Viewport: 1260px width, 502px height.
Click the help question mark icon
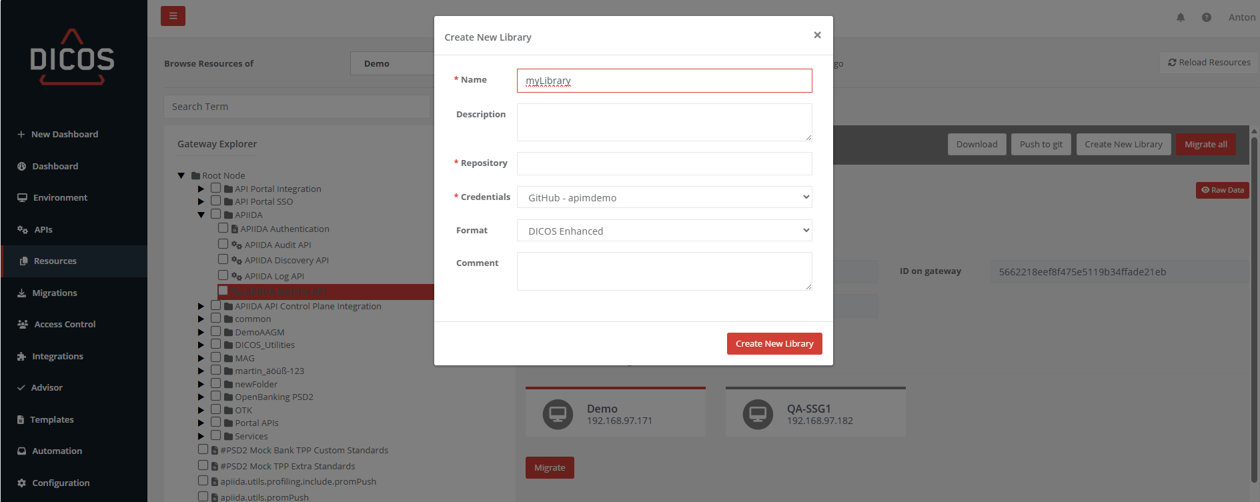[1207, 17]
